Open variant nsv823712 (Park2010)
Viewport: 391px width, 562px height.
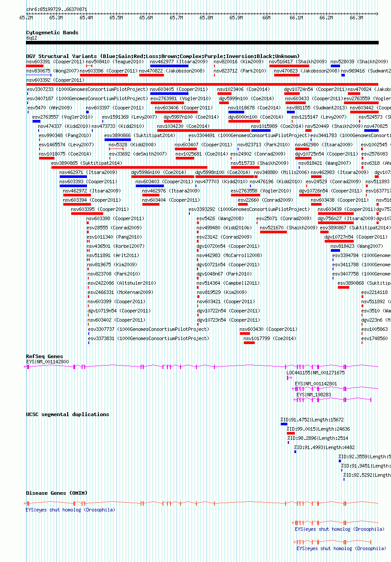(240, 71)
